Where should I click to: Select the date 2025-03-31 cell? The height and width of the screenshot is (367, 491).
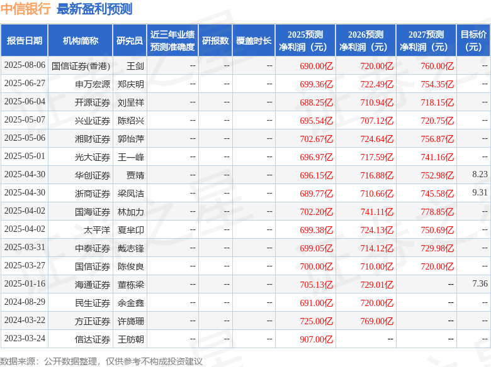point(25,247)
